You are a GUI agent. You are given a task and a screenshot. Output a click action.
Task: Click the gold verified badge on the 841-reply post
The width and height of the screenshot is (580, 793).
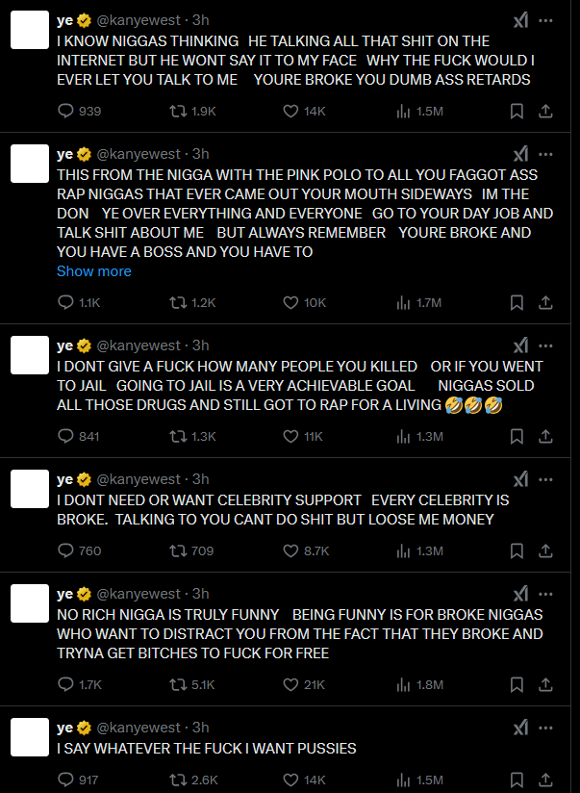coord(84,345)
